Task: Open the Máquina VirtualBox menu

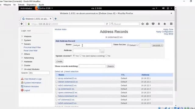Action: pyautogui.click(x=7, y=5)
